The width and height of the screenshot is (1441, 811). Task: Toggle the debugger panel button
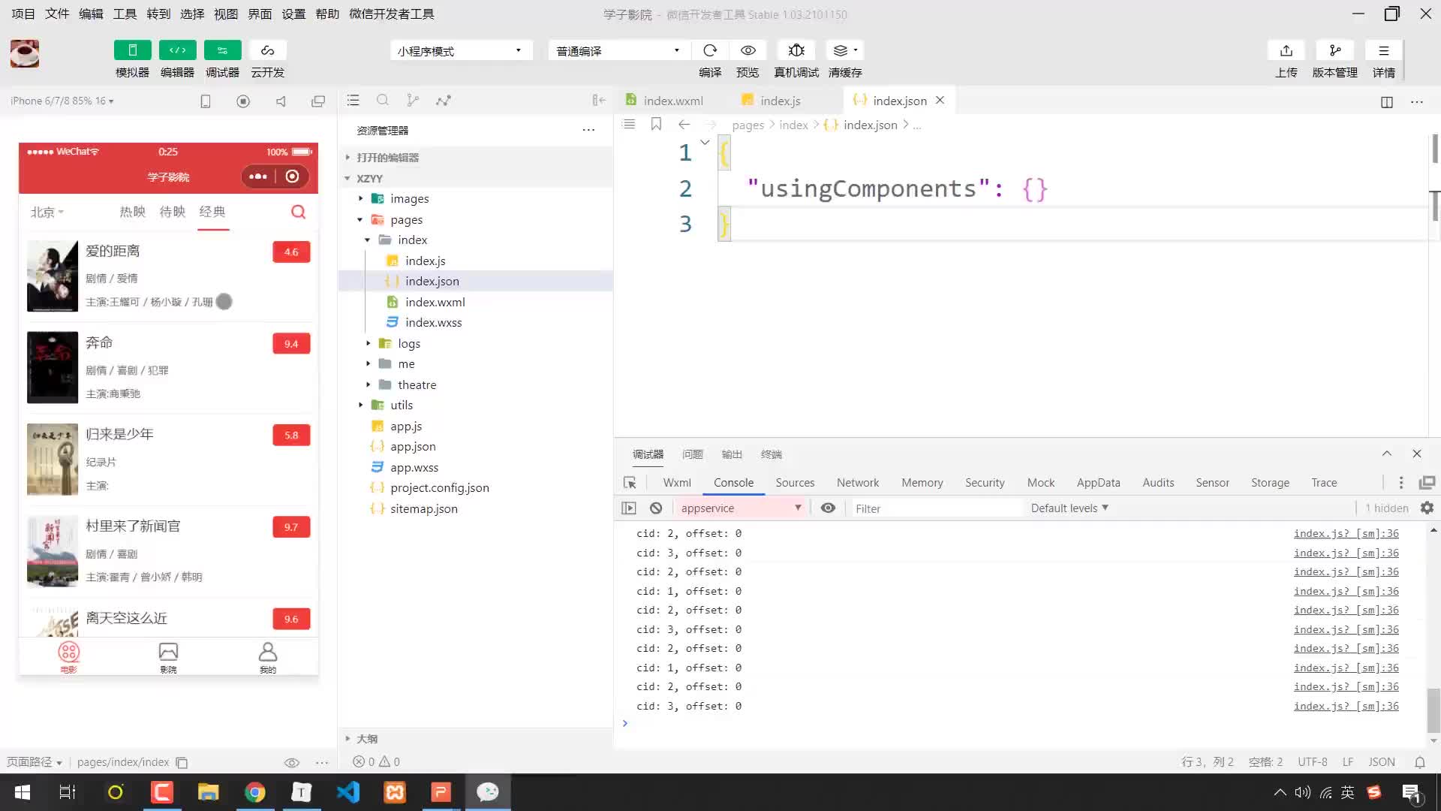(x=222, y=50)
